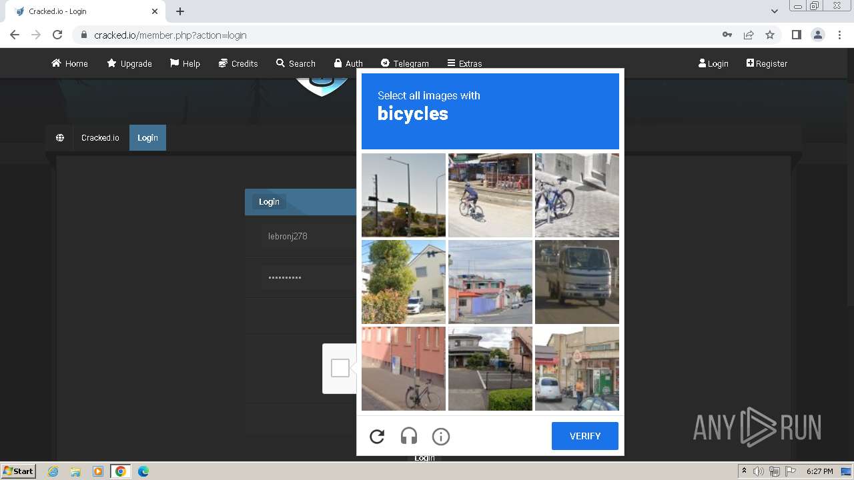The image size is (854, 480).
Task: Open File Explorer from taskbar
Action: [75, 471]
